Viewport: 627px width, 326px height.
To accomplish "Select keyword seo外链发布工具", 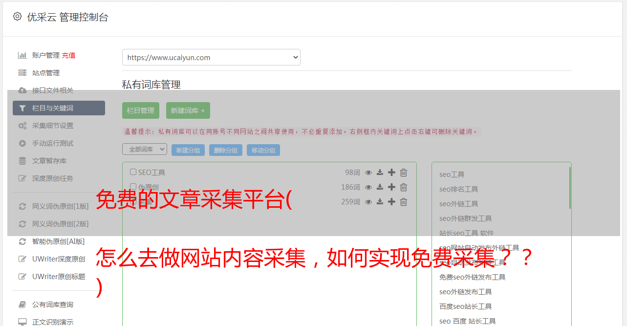I will 465,292.
